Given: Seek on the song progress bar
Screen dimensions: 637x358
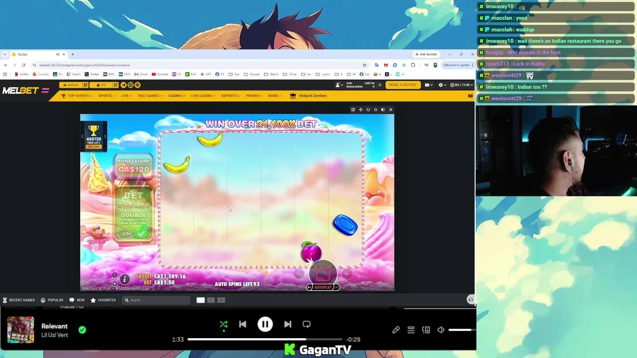Looking at the screenshot, I should click(x=264, y=339).
